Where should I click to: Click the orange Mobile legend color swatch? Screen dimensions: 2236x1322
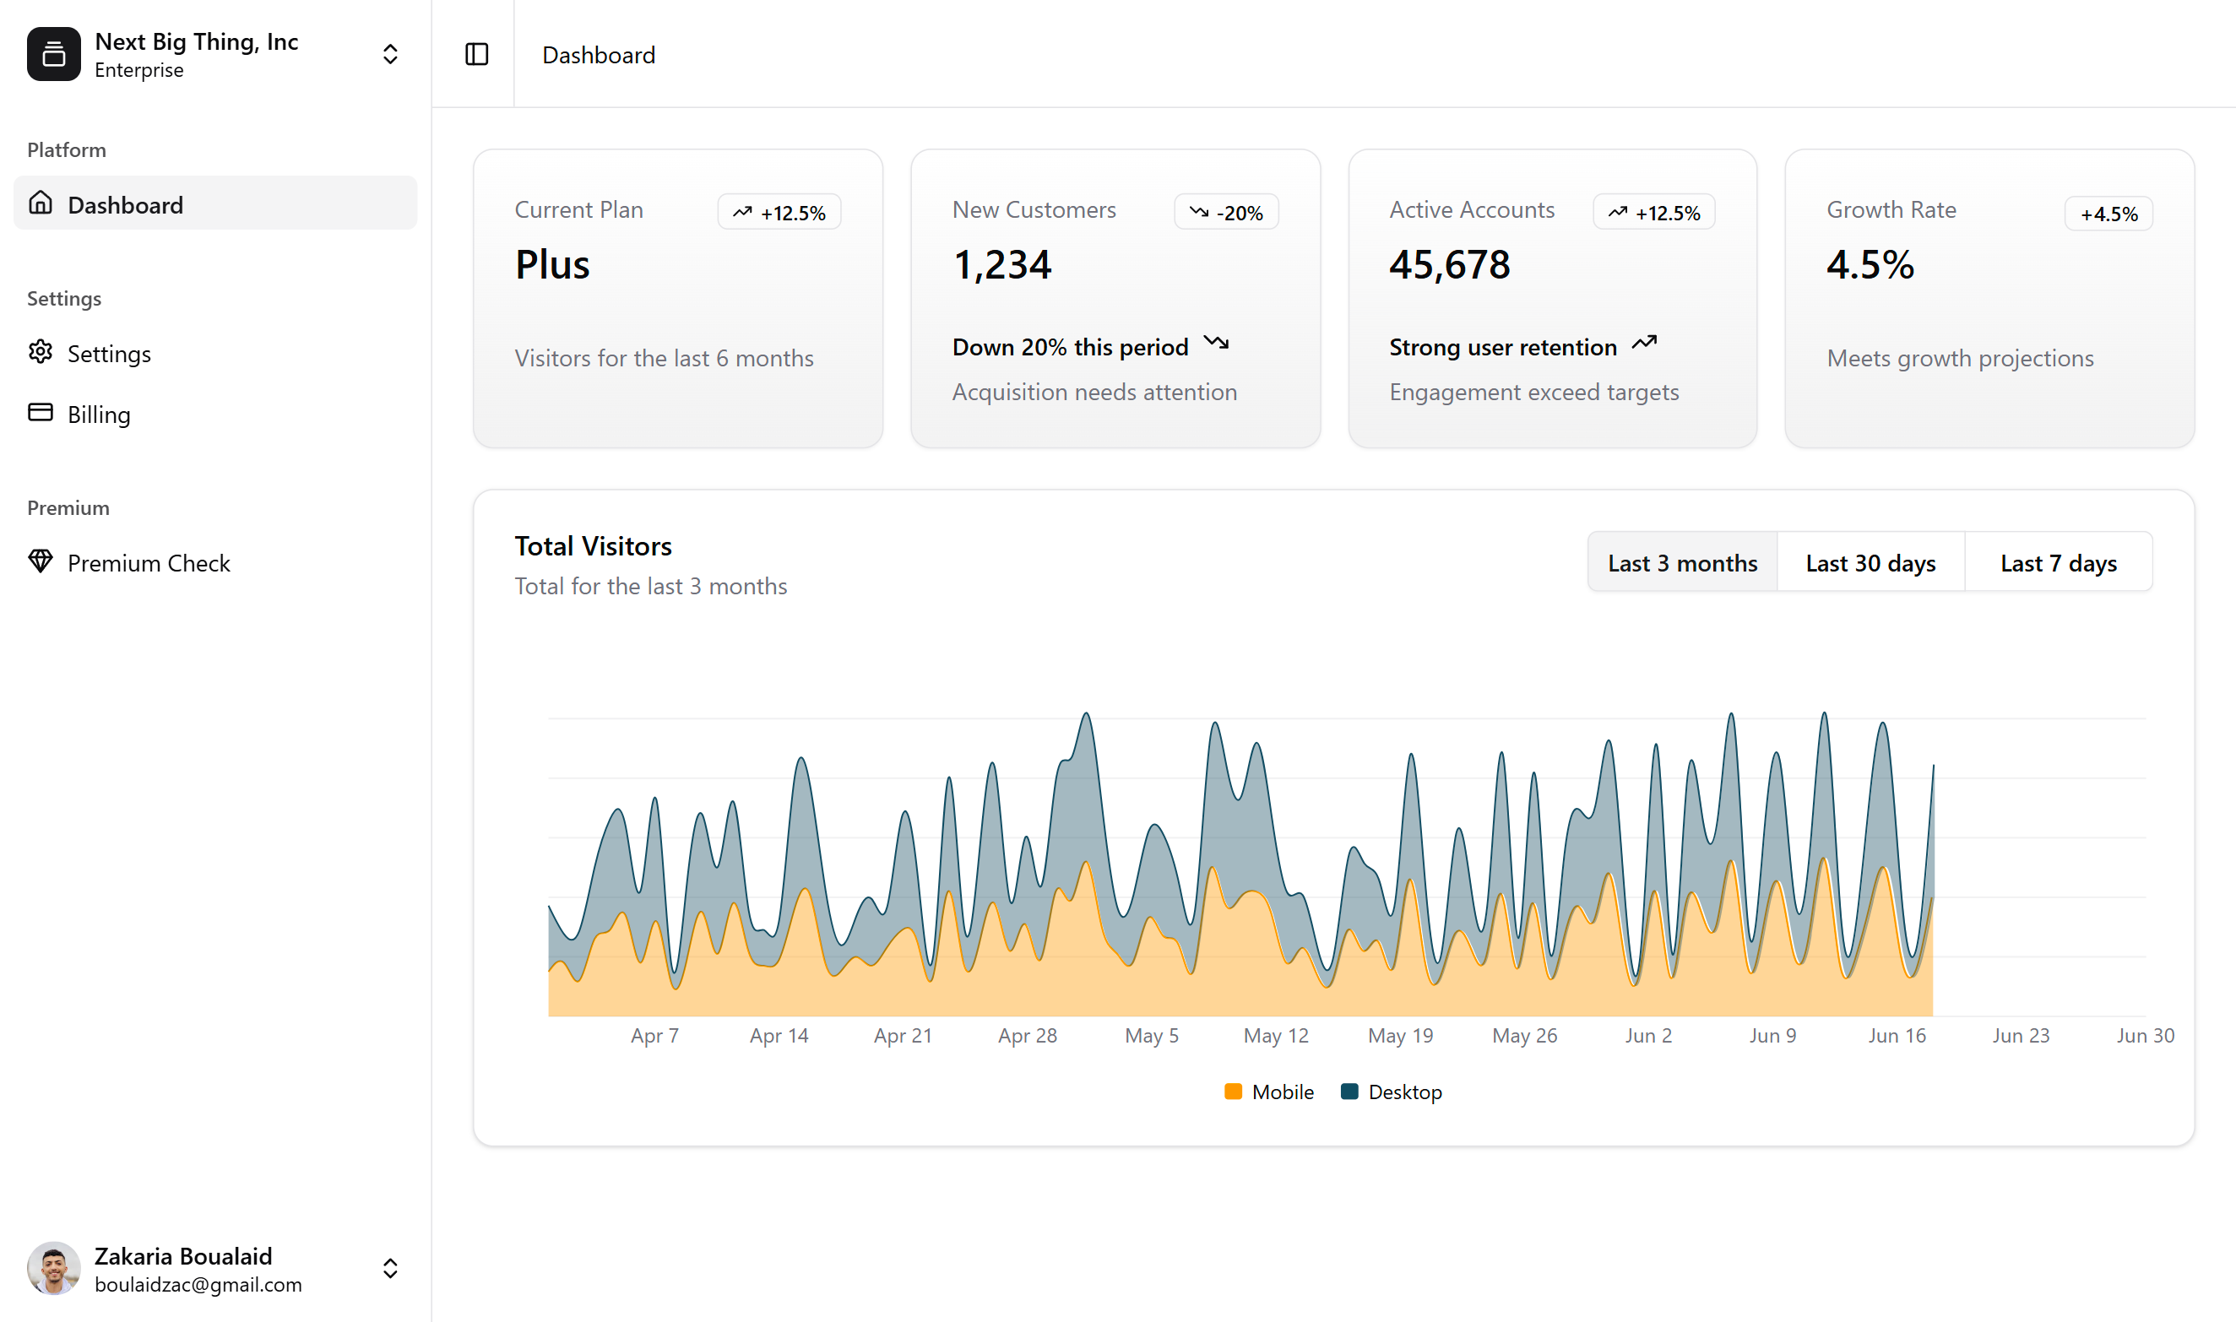(x=1233, y=1092)
